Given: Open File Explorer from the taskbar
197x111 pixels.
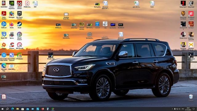Looking at the screenshot, I should (x=18, y=109).
